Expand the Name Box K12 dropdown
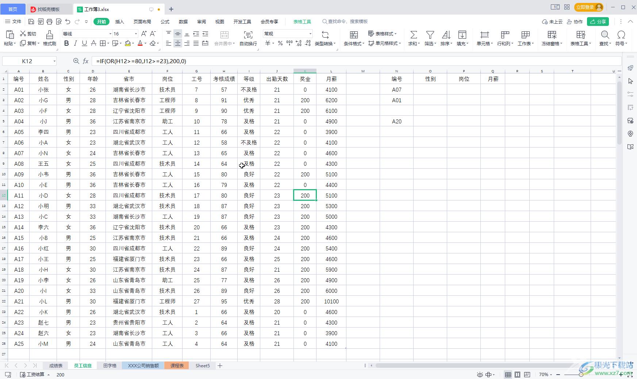The height and width of the screenshot is (379, 637). point(54,61)
